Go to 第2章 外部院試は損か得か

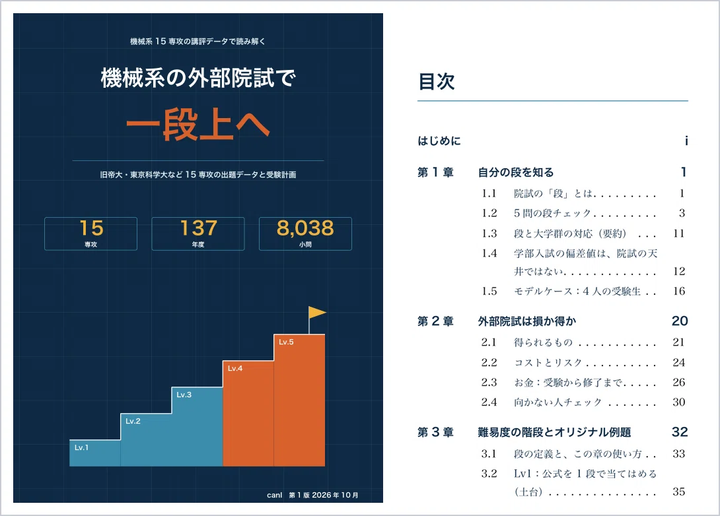point(552,321)
